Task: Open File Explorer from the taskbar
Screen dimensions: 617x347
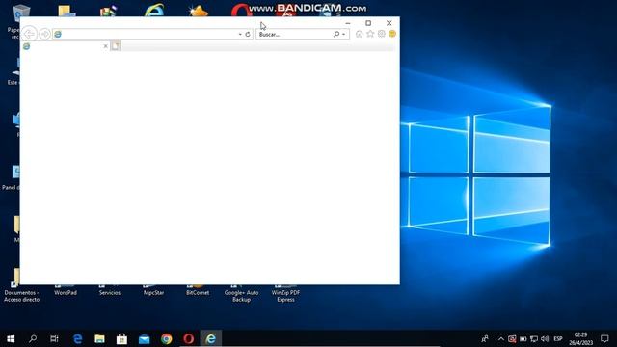Action: (x=99, y=338)
